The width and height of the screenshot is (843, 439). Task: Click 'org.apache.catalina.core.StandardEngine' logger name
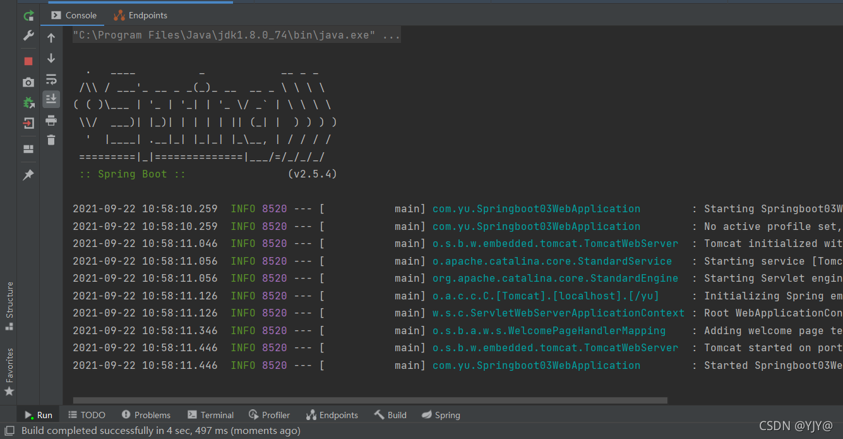pyautogui.click(x=555, y=278)
